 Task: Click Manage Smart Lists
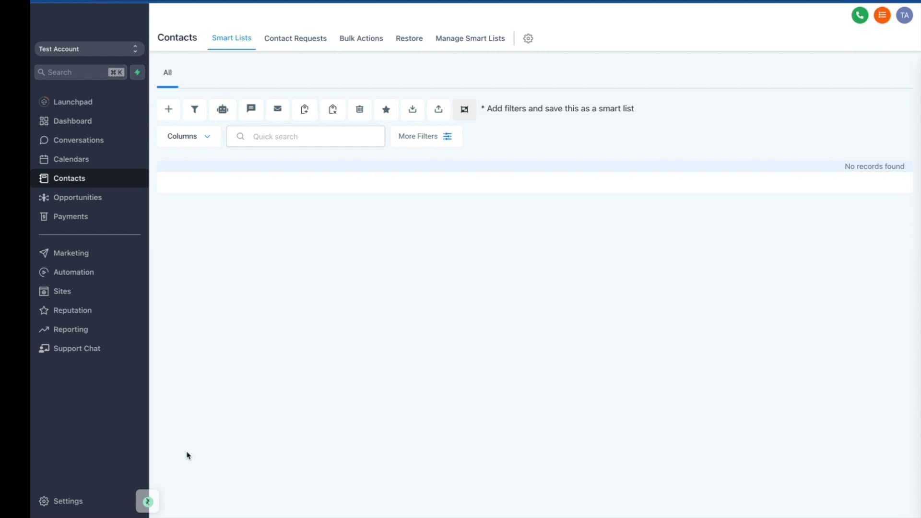(x=470, y=38)
